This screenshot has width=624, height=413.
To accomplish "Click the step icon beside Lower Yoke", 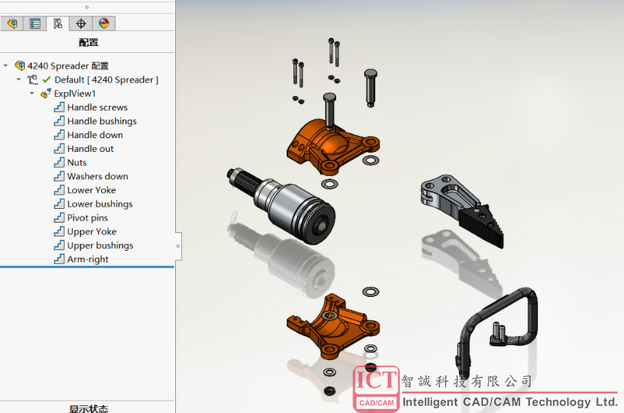I will pyautogui.click(x=59, y=190).
